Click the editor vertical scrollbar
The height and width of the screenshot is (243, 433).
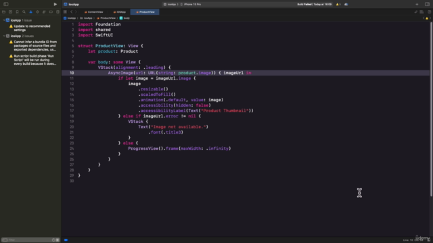point(431,109)
